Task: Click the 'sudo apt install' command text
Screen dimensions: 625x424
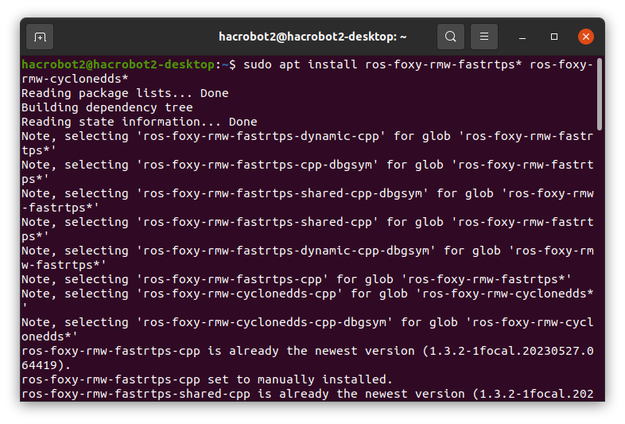Action: [300, 64]
